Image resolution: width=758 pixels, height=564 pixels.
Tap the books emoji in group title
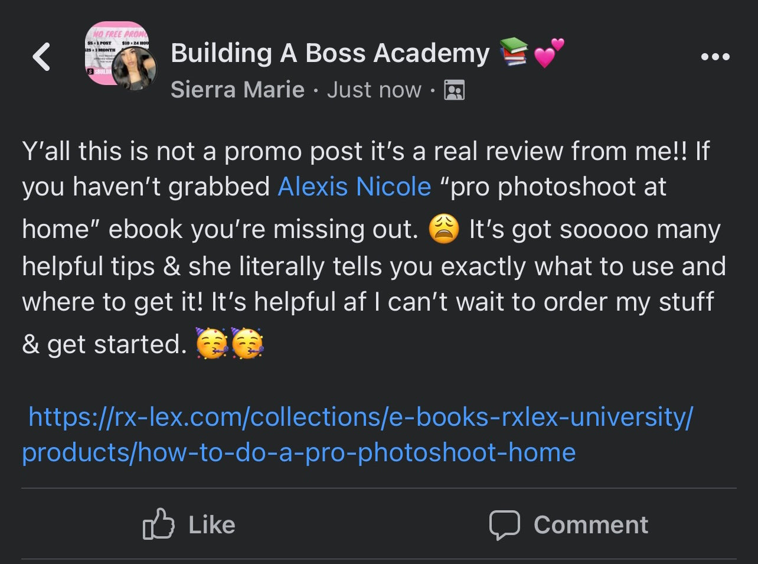point(513,52)
